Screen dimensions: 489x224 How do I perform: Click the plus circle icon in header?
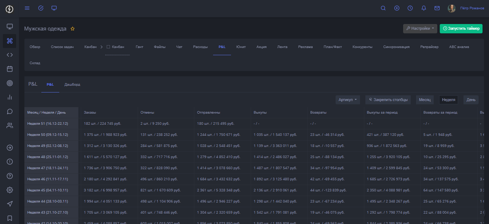397,8
